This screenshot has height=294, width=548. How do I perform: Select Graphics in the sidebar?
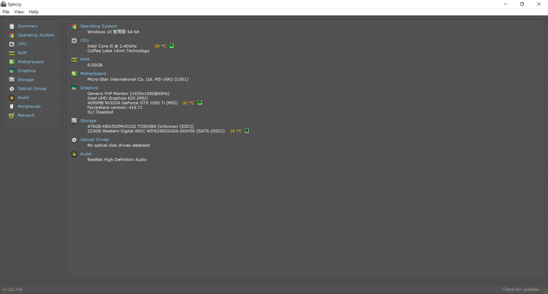click(27, 71)
